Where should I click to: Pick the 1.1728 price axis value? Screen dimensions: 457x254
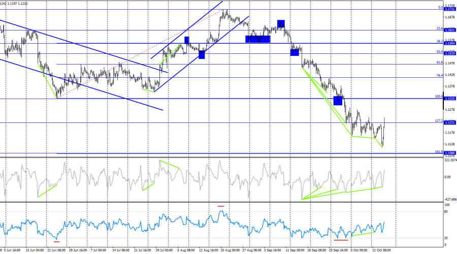coord(450,6)
